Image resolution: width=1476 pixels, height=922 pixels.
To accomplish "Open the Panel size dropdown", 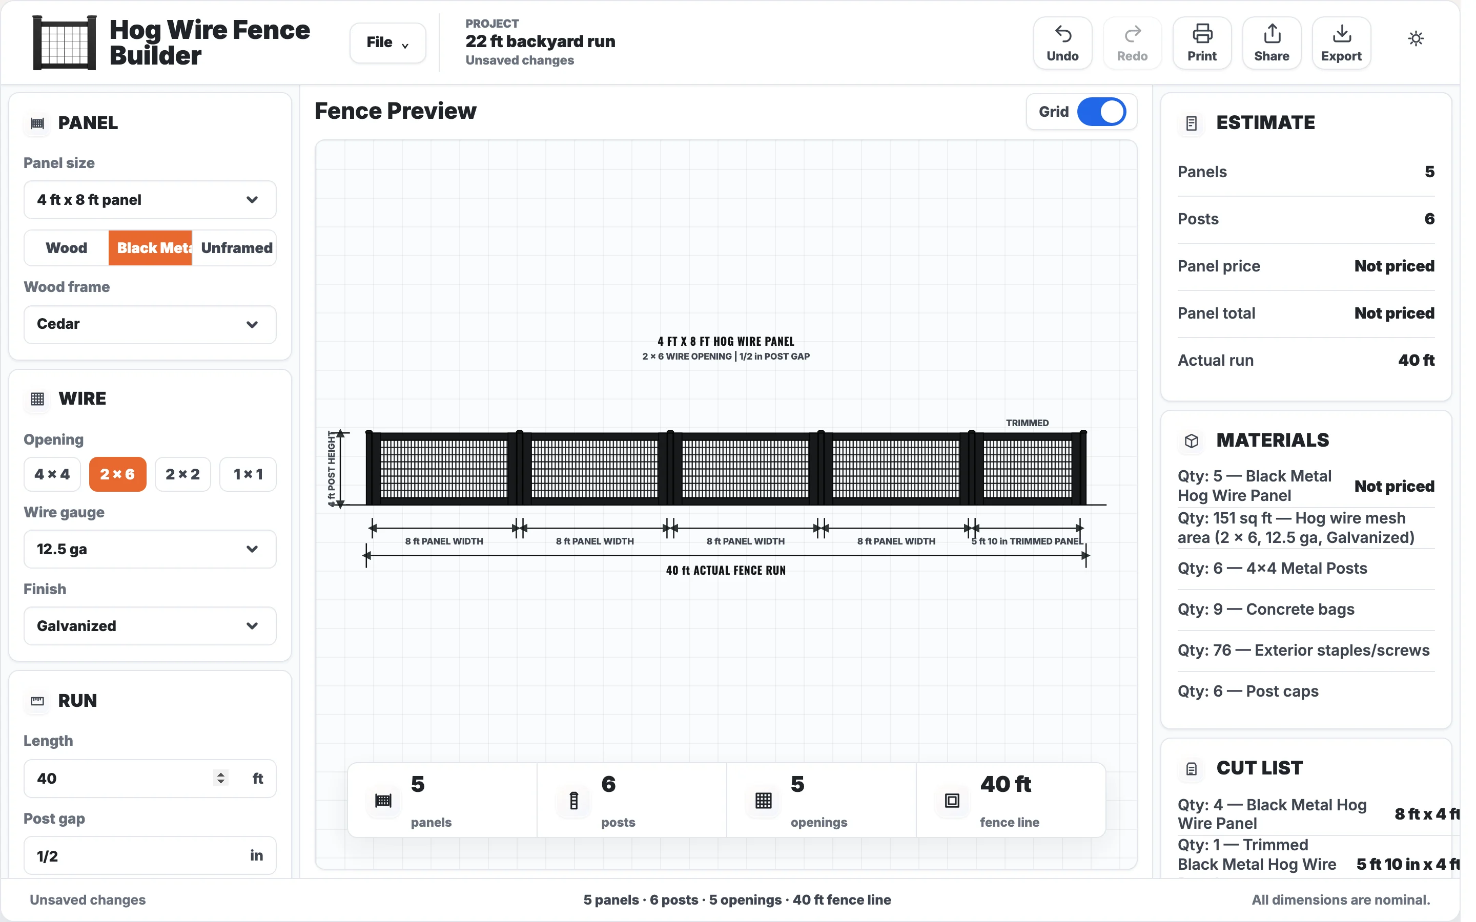I will [150, 199].
